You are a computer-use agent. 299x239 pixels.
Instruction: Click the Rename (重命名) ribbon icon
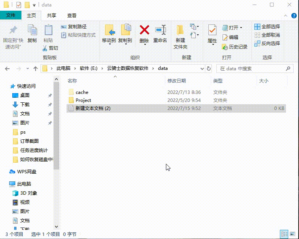click(160, 31)
